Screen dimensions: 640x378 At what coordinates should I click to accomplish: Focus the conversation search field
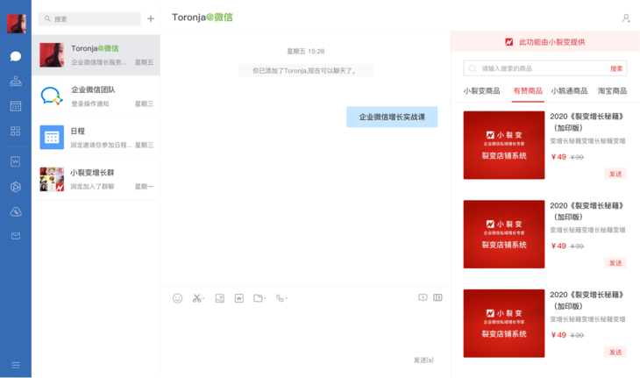pyautogui.click(x=89, y=18)
